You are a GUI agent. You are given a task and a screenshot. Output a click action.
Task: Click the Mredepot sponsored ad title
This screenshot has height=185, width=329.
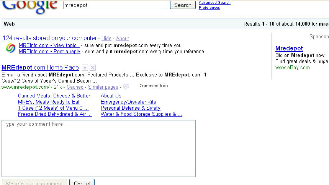pyautogui.click(x=289, y=49)
